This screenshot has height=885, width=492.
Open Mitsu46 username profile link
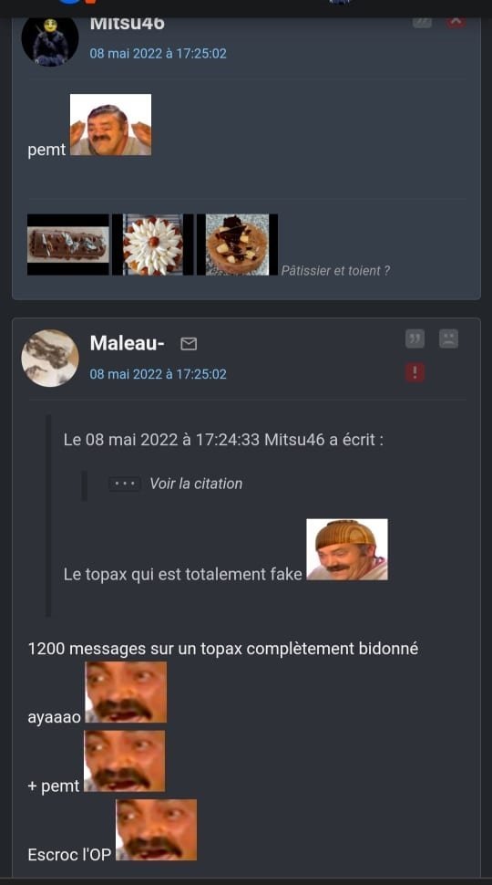128,24
